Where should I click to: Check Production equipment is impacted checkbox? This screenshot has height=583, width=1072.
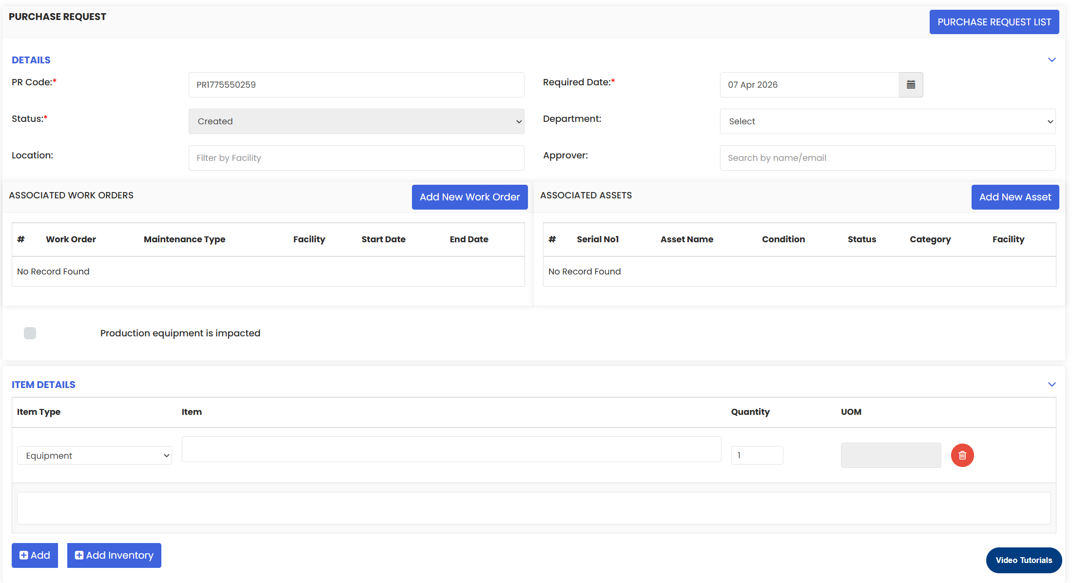(x=30, y=333)
